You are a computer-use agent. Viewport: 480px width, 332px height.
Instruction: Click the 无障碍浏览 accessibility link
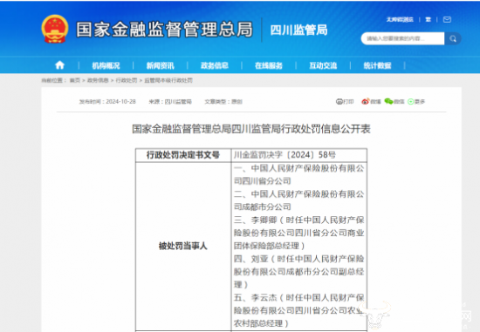pos(400,19)
